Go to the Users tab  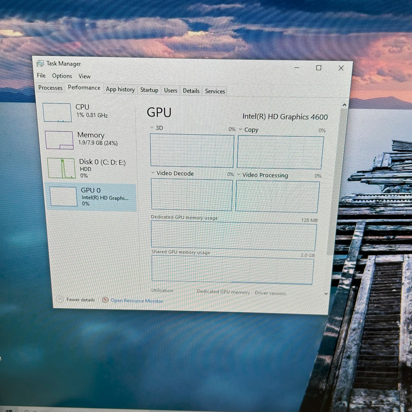coord(171,91)
